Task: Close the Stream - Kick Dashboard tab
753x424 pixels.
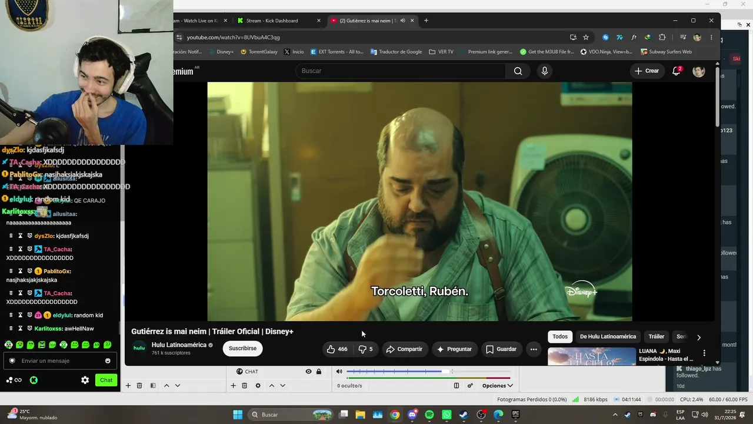Action: click(319, 21)
